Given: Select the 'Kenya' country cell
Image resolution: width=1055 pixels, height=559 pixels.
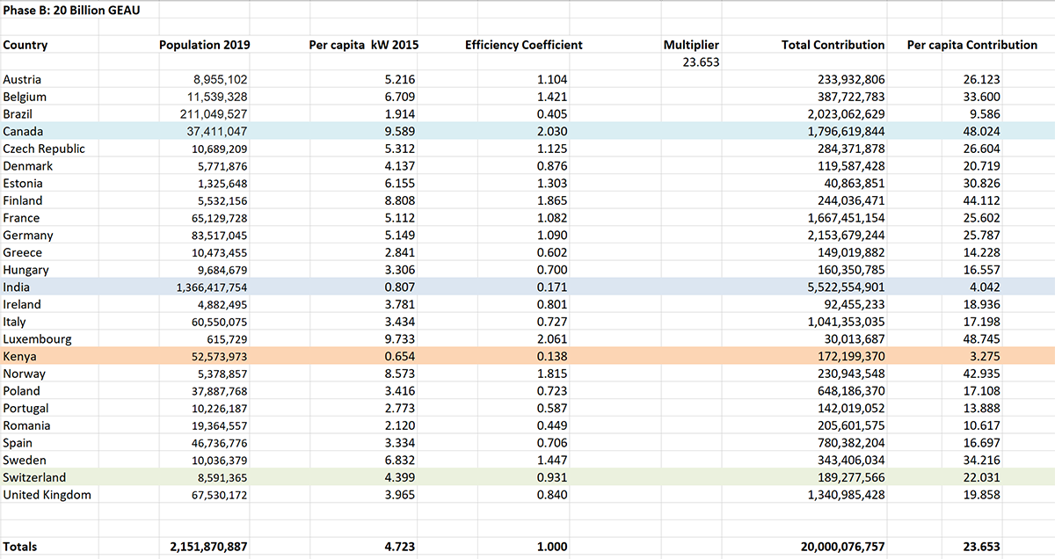Looking at the screenshot, I should coord(19,356).
